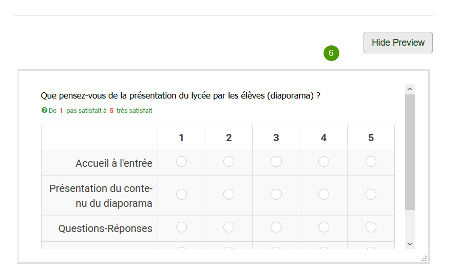Select rating 2 for Accueil à l'entrée
Viewport: 459px width, 273px height.
click(x=228, y=162)
